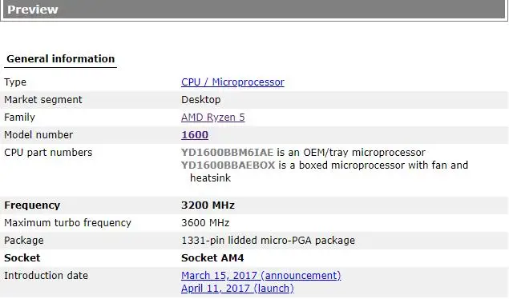
Task: Select part number YD1600BBM6IAE
Action: (227, 153)
